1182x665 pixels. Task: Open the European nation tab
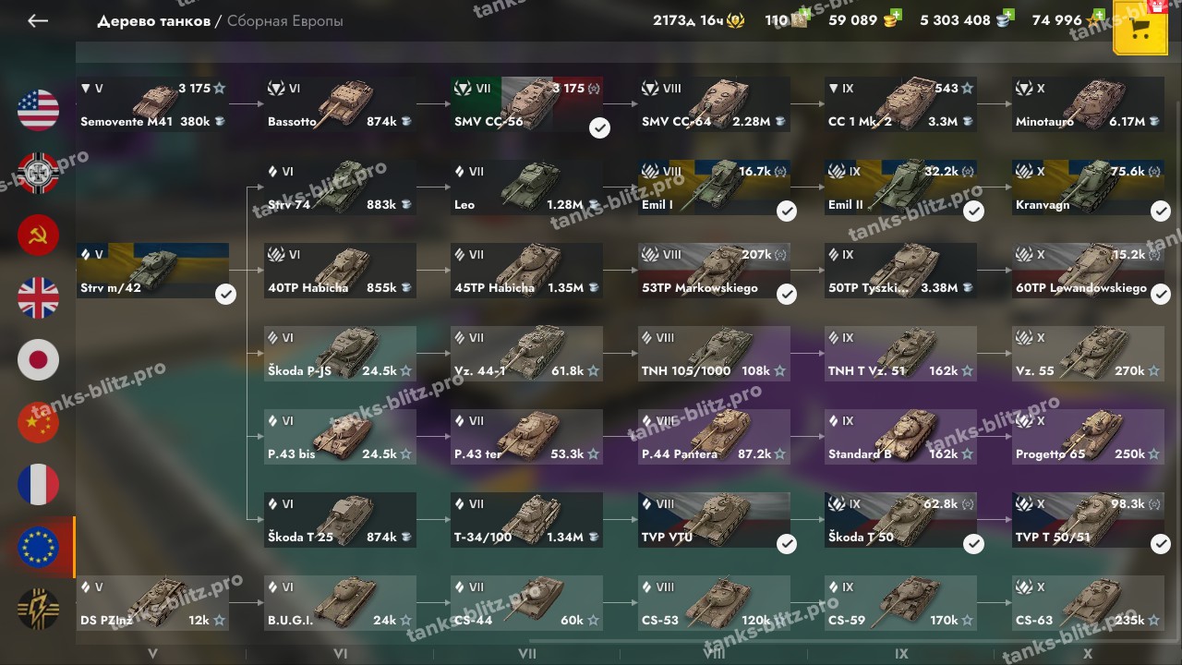(38, 548)
